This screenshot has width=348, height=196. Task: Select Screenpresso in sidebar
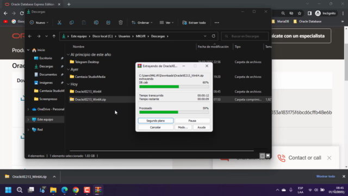point(48,99)
